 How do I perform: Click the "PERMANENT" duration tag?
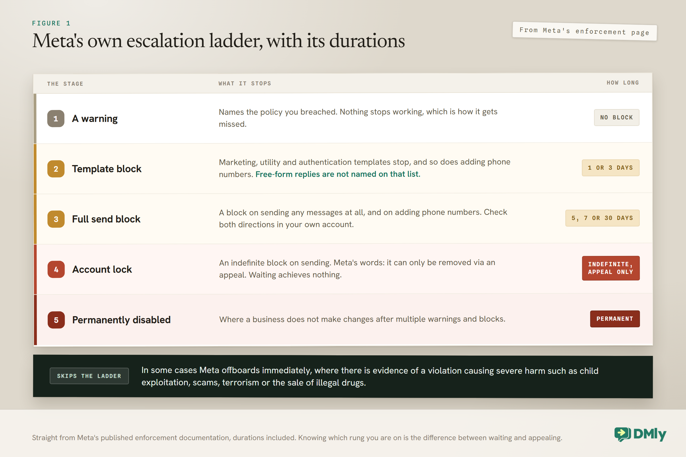click(x=615, y=319)
